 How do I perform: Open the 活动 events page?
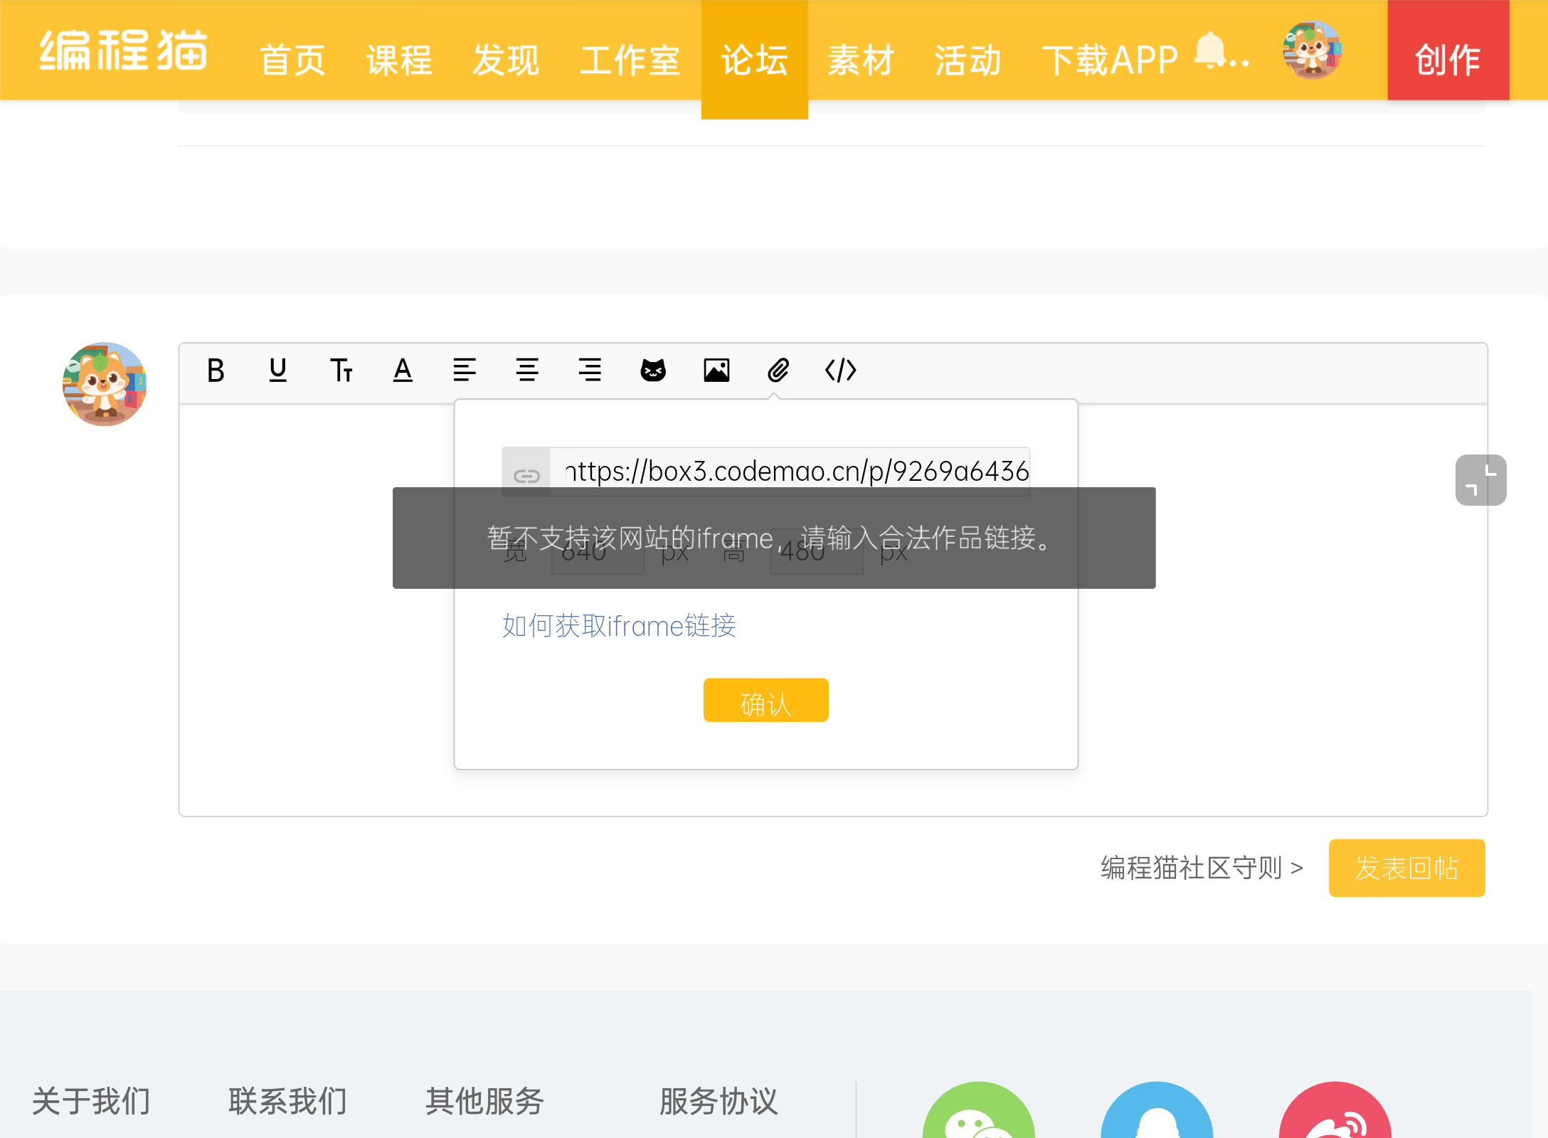(967, 60)
